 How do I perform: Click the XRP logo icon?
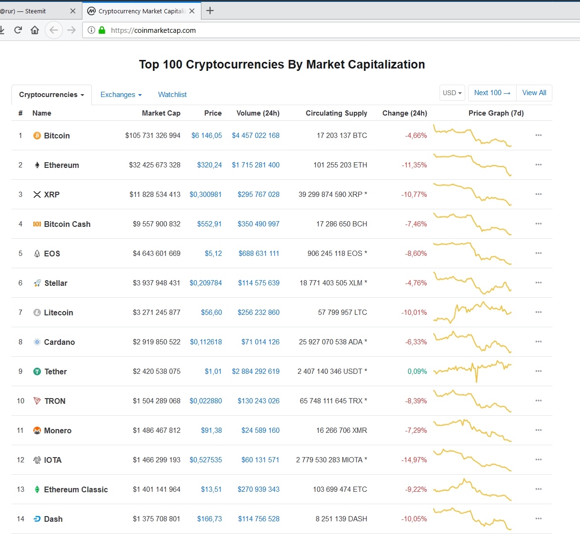(37, 195)
